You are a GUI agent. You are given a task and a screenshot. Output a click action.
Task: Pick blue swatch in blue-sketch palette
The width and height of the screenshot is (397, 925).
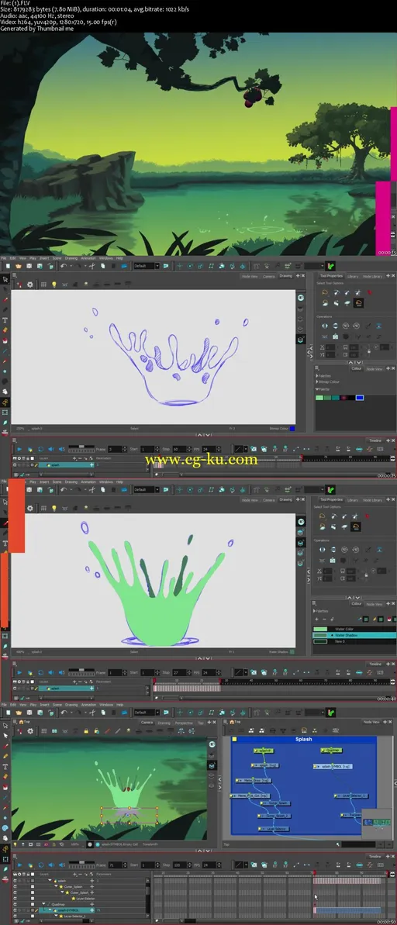pos(359,398)
